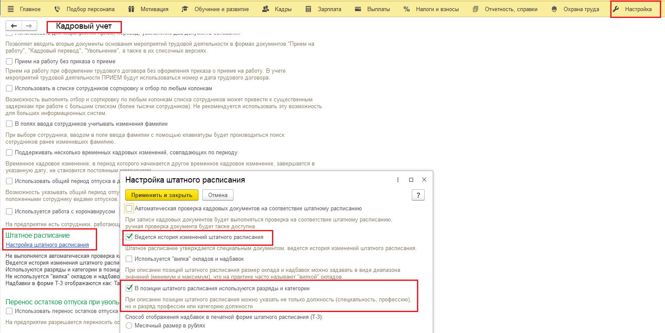Enable the "вилка" окладов и надбавок option
This screenshot has width=665, height=333.
129,259
